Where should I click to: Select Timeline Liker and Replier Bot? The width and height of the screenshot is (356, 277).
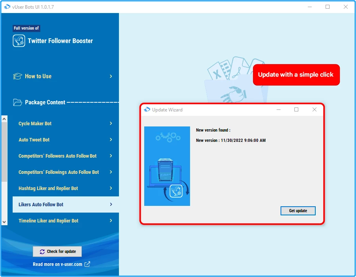pos(66,221)
